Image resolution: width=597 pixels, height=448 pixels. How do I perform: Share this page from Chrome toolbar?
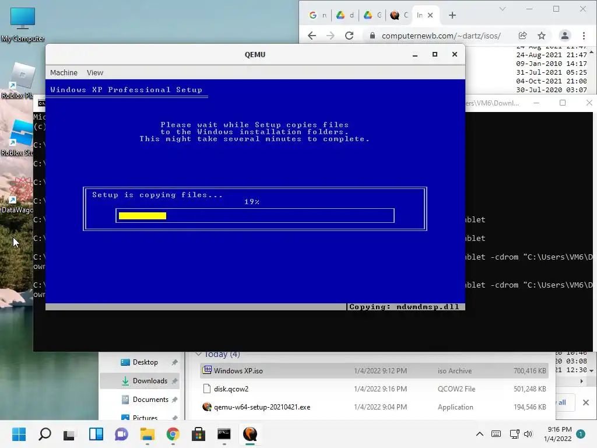click(x=523, y=36)
